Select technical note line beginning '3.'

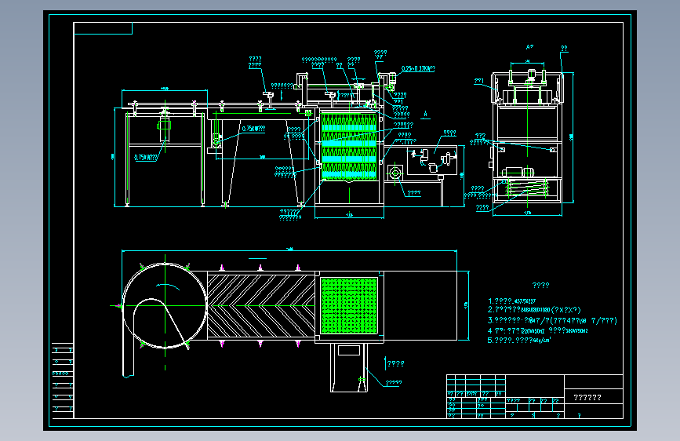tap(552, 321)
